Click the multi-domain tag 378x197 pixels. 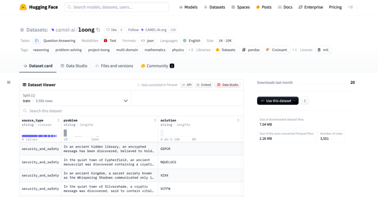tap(127, 50)
